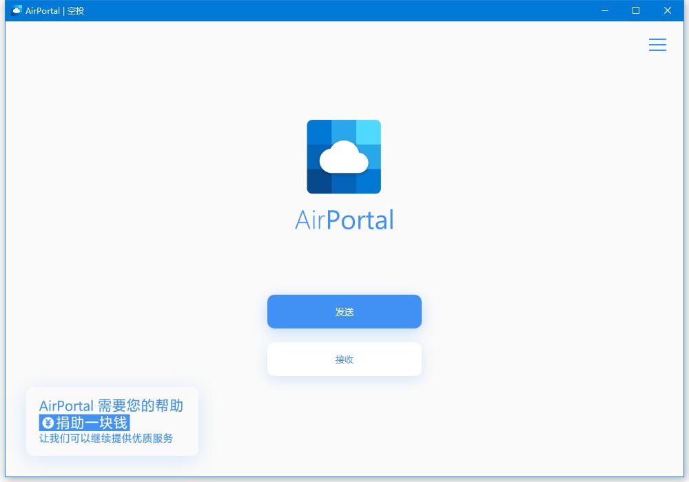This screenshot has width=689, height=482.
Task: Click the '让我们可以继续提供优质服务' text line
Action: (x=106, y=438)
